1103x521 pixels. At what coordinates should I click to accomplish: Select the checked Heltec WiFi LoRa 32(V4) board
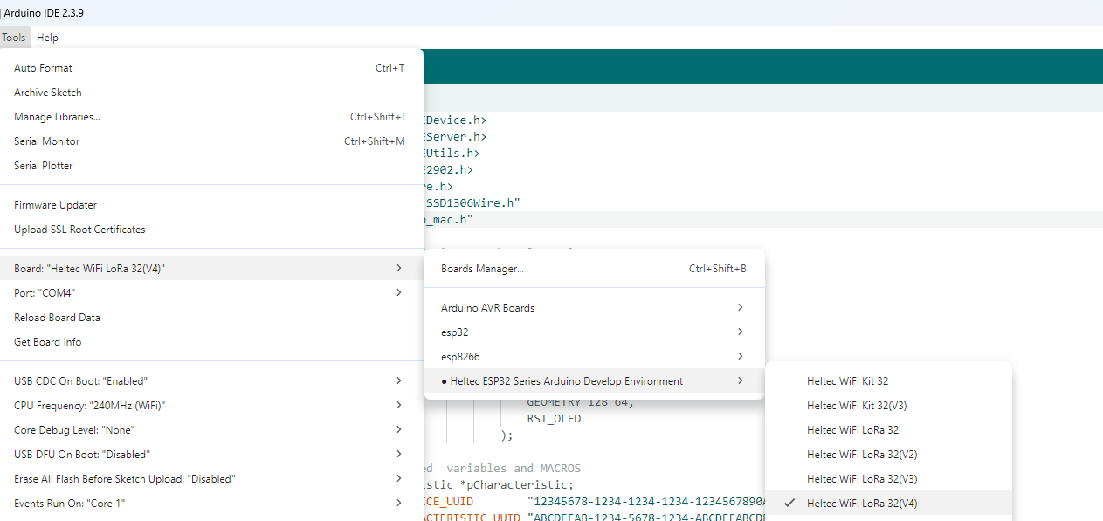coord(888,504)
